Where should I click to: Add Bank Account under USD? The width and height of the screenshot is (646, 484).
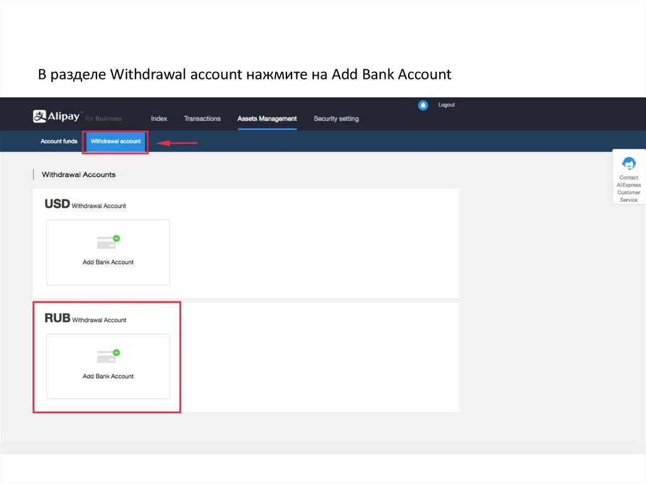[x=109, y=252]
